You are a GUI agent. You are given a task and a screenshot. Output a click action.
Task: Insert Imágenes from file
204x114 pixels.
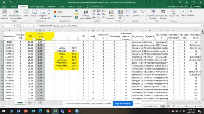(34, 13)
